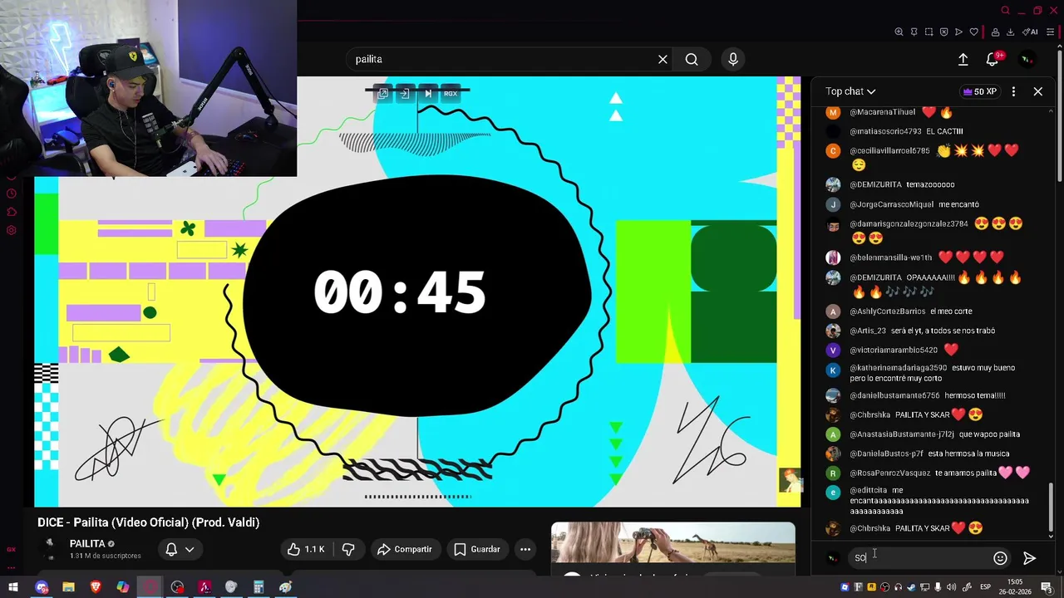Click the YouTube search magnifier button
This screenshot has width=1064, height=598.
pyautogui.click(x=692, y=60)
